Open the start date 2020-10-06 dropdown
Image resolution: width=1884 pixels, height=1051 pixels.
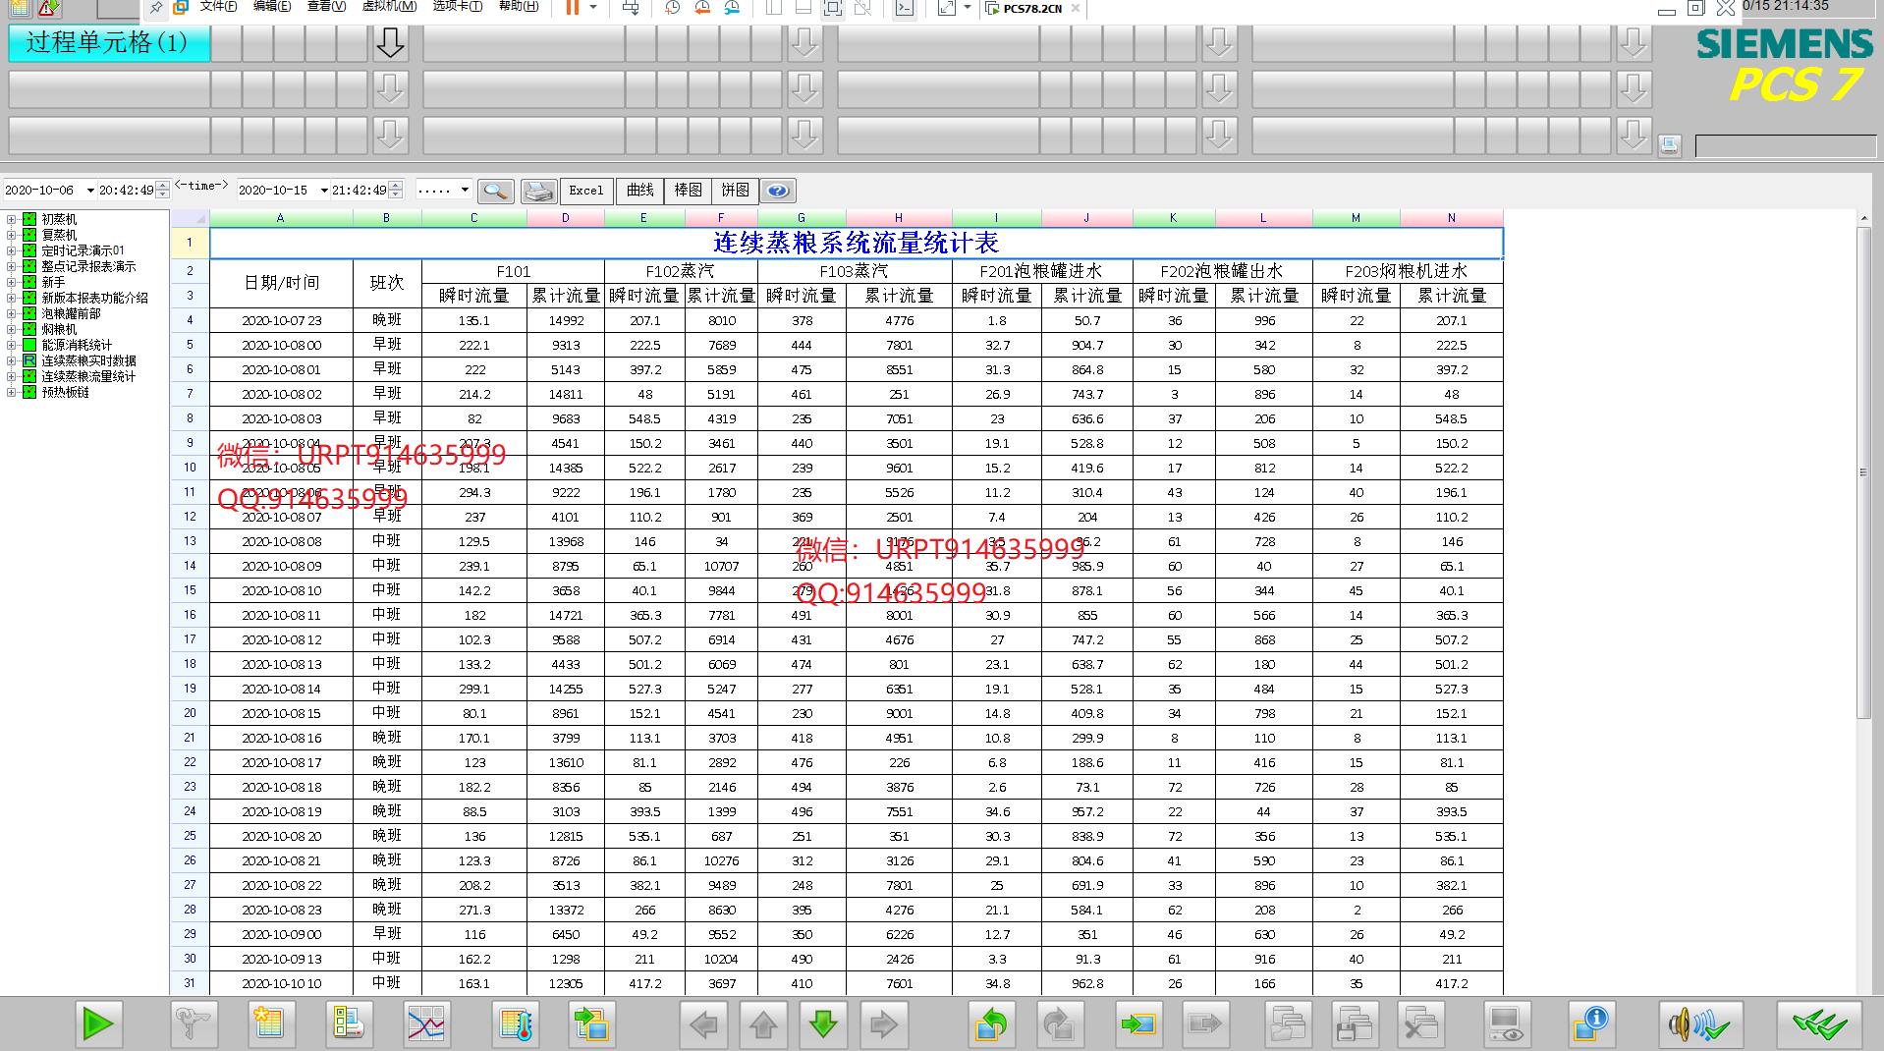[x=90, y=191]
